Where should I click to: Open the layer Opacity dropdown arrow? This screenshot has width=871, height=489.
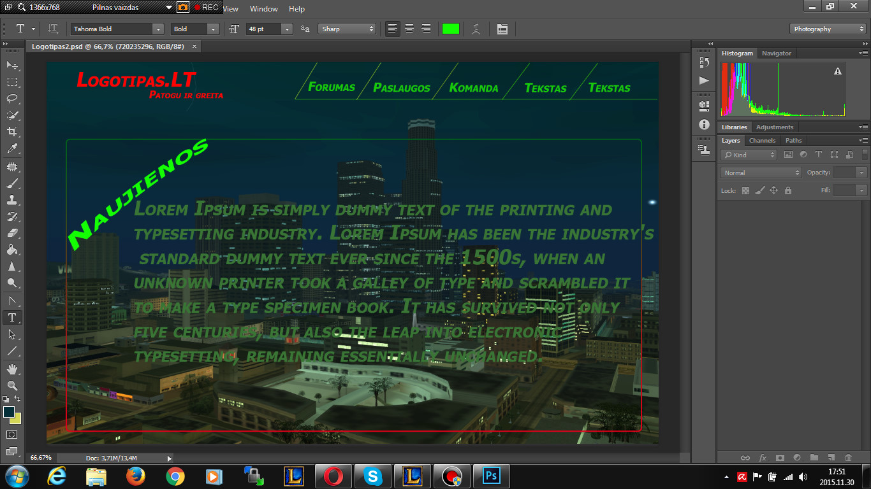pyautogui.click(x=862, y=173)
